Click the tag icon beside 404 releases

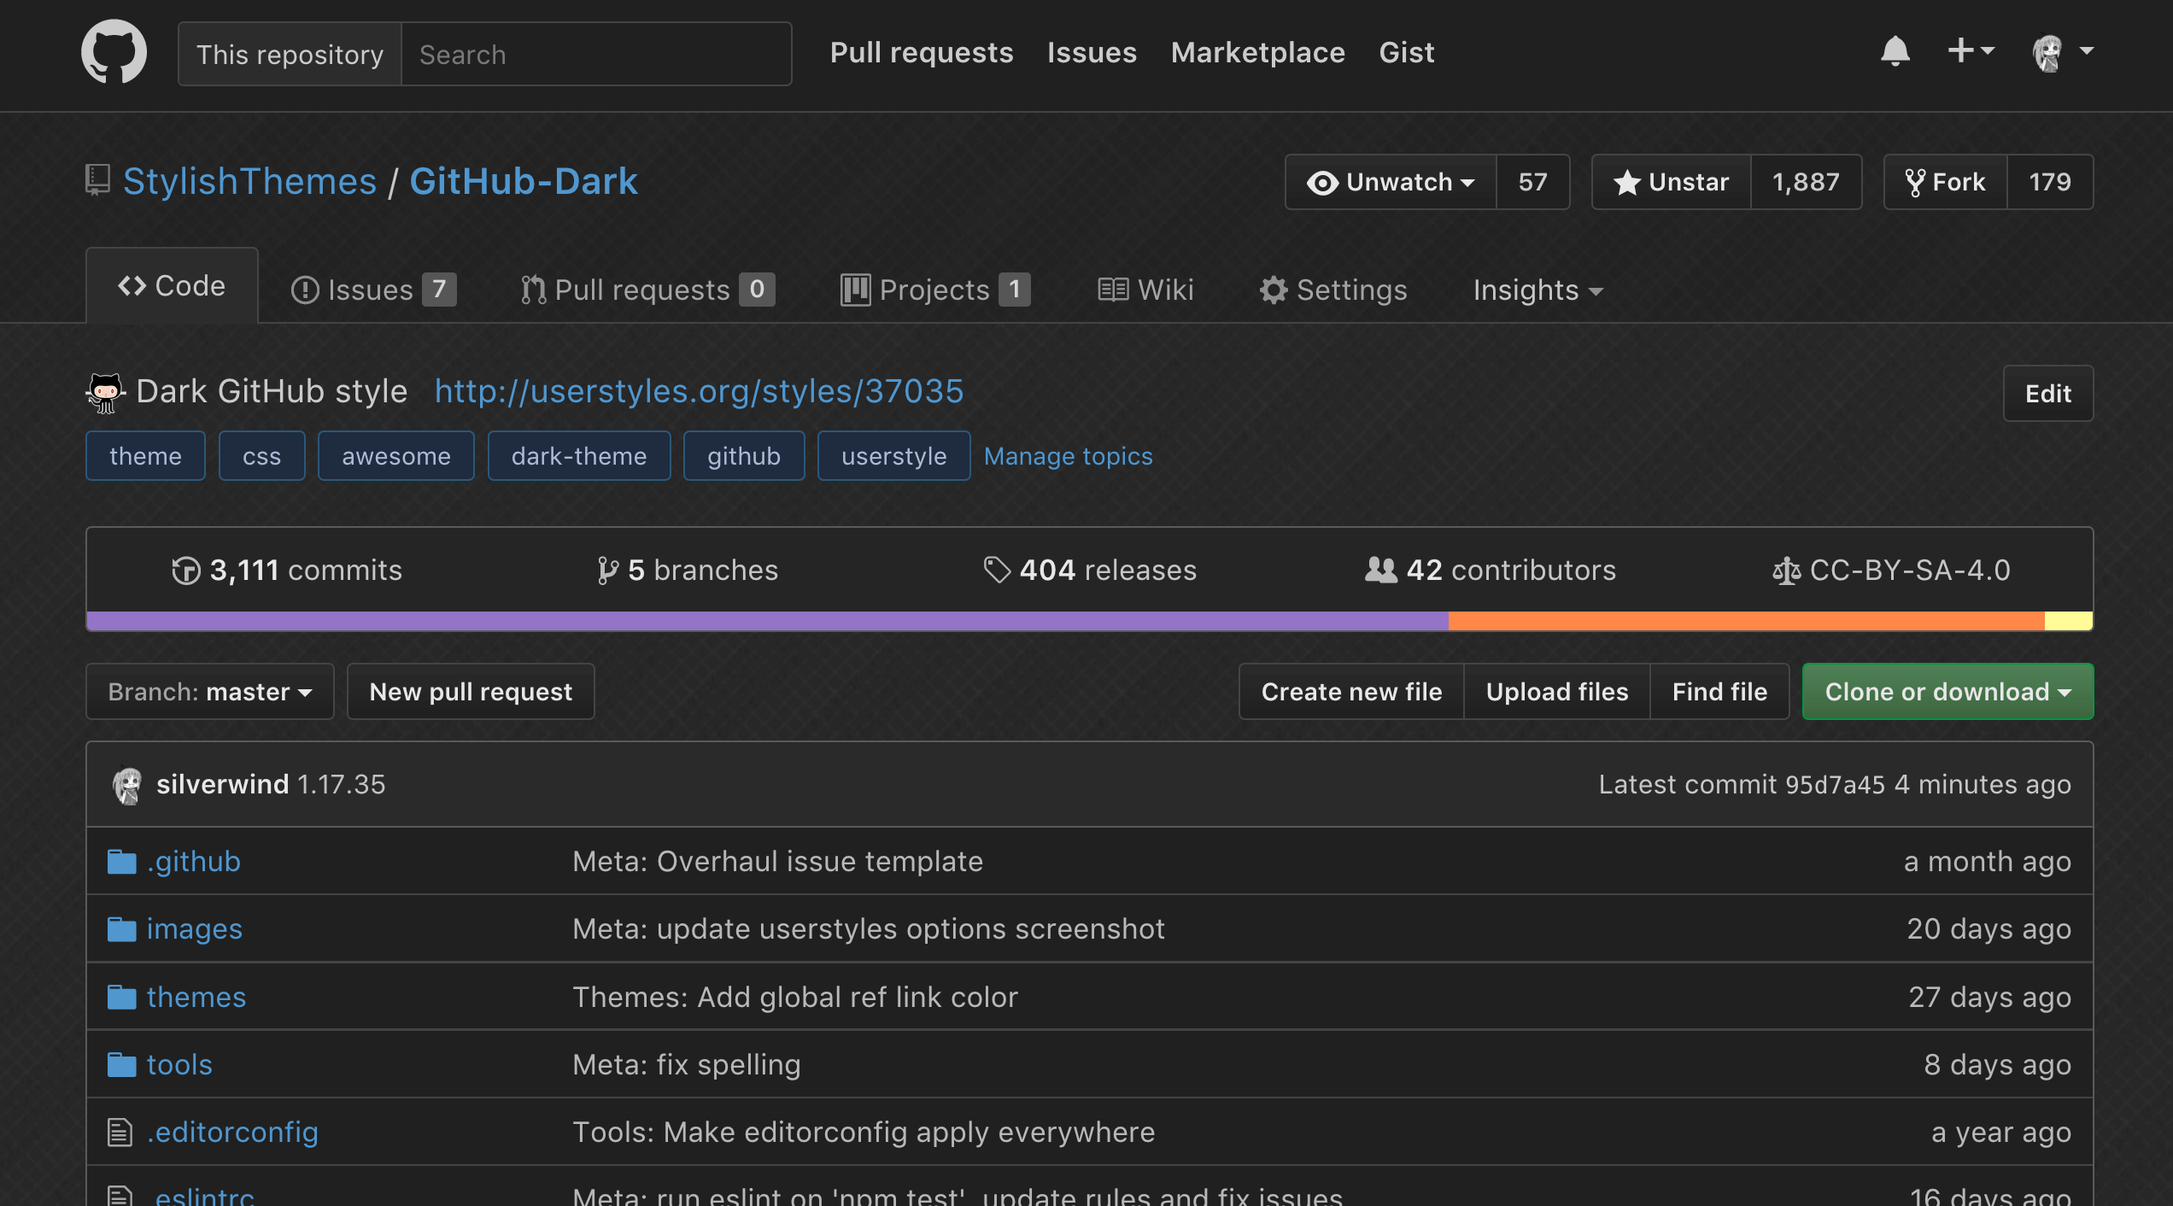click(x=995, y=570)
